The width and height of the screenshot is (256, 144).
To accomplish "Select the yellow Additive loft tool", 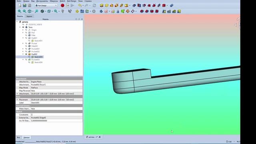I will pyautogui.click(x=112, y=5).
